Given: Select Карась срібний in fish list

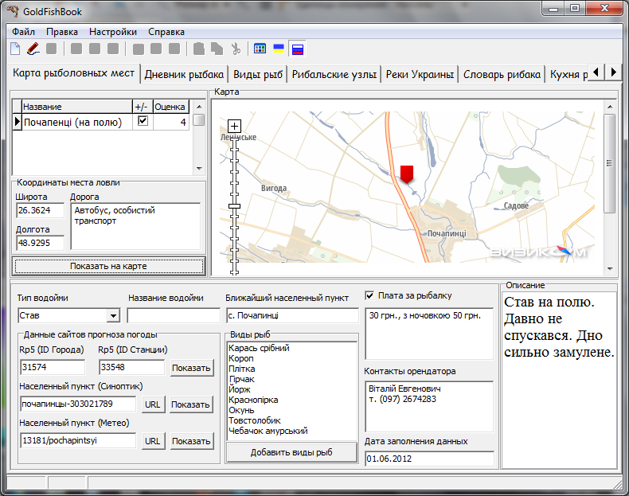Looking at the screenshot, I should tap(259, 348).
